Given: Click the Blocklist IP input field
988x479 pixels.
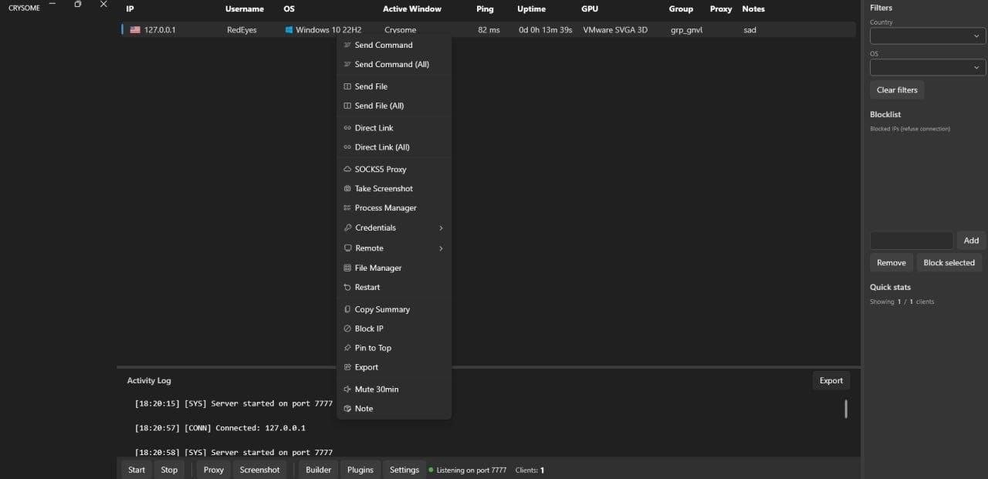Looking at the screenshot, I should point(912,241).
